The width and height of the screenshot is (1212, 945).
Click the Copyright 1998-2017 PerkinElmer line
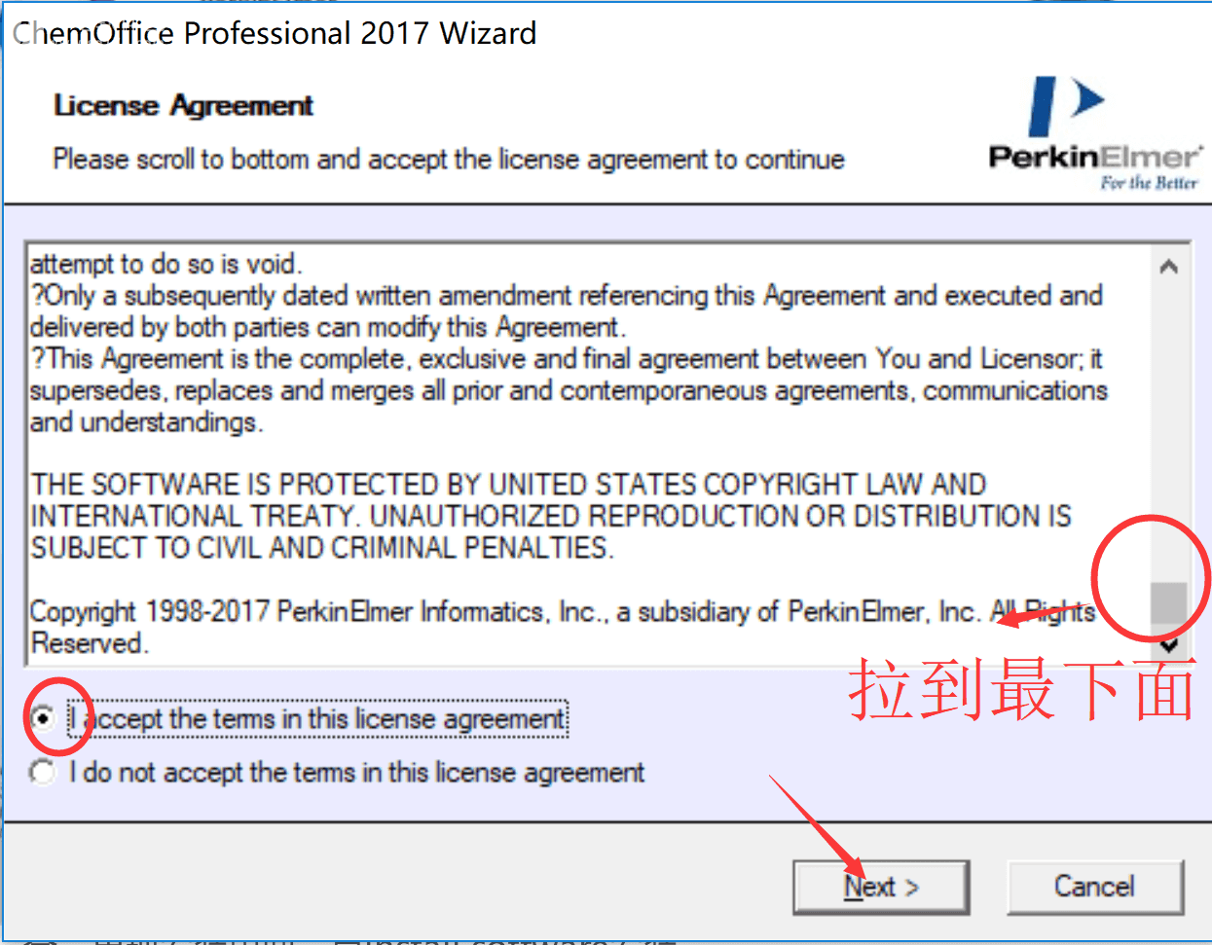coord(562,628)
